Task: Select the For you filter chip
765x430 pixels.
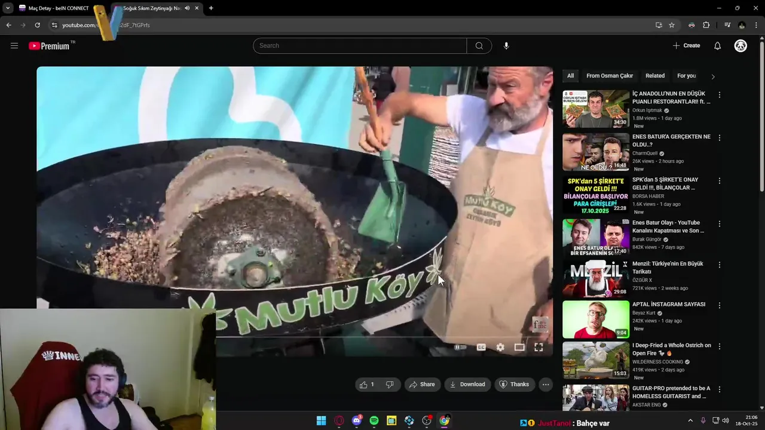Action: [x=687, y=76]
